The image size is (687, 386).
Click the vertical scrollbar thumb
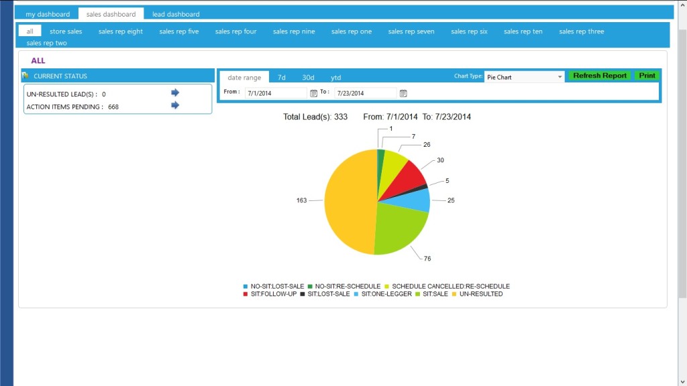(x=682, y=164)
